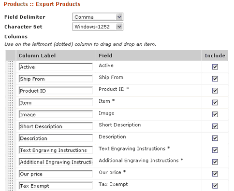
Task: Edit the Ship From column label field
Action: click(56, 79)
